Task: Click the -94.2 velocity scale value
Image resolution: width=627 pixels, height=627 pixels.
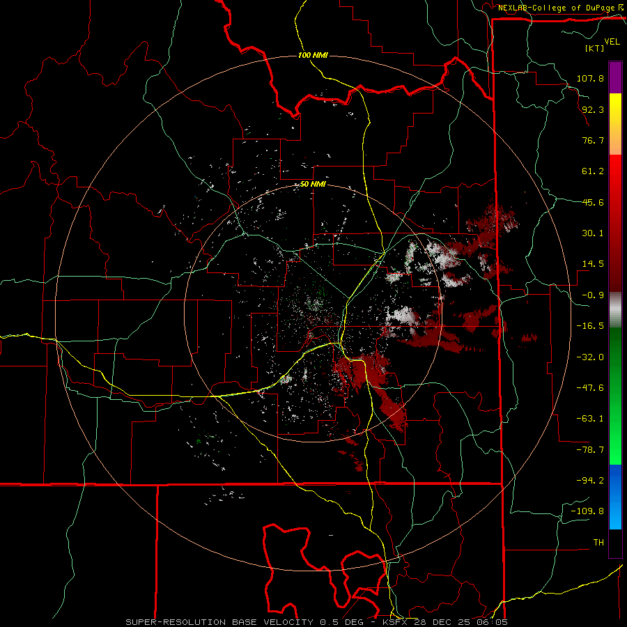Action: [590, 480]
